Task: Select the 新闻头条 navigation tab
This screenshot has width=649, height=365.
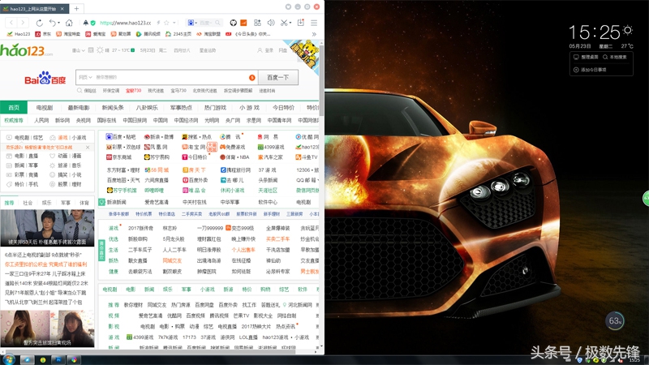Action: (113, 108)
